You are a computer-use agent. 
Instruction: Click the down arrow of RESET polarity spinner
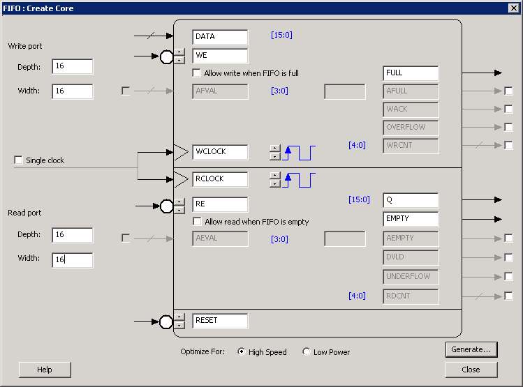coord(179,325)
